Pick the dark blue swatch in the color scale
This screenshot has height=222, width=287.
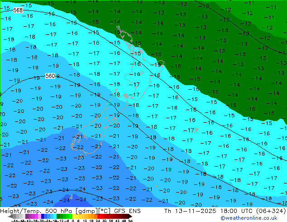click(43, 216)
